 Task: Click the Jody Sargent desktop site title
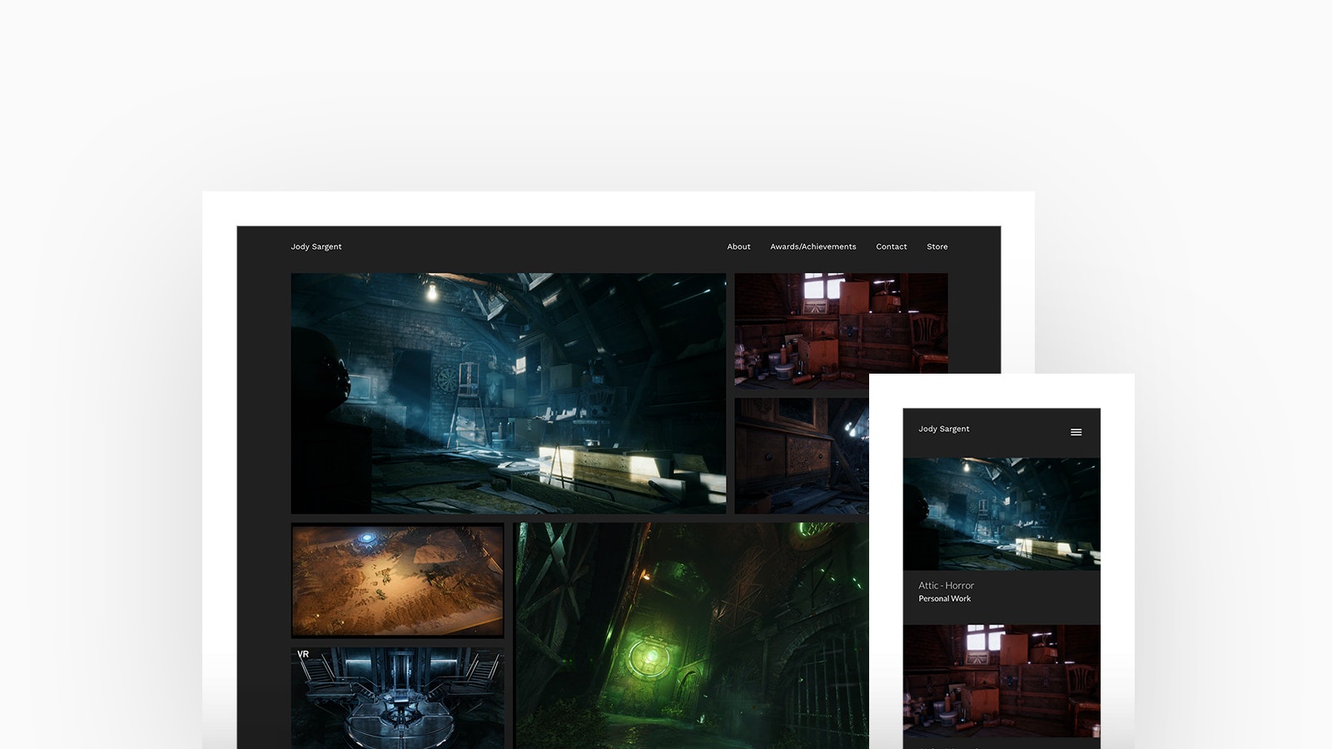(x=316, y=246)
